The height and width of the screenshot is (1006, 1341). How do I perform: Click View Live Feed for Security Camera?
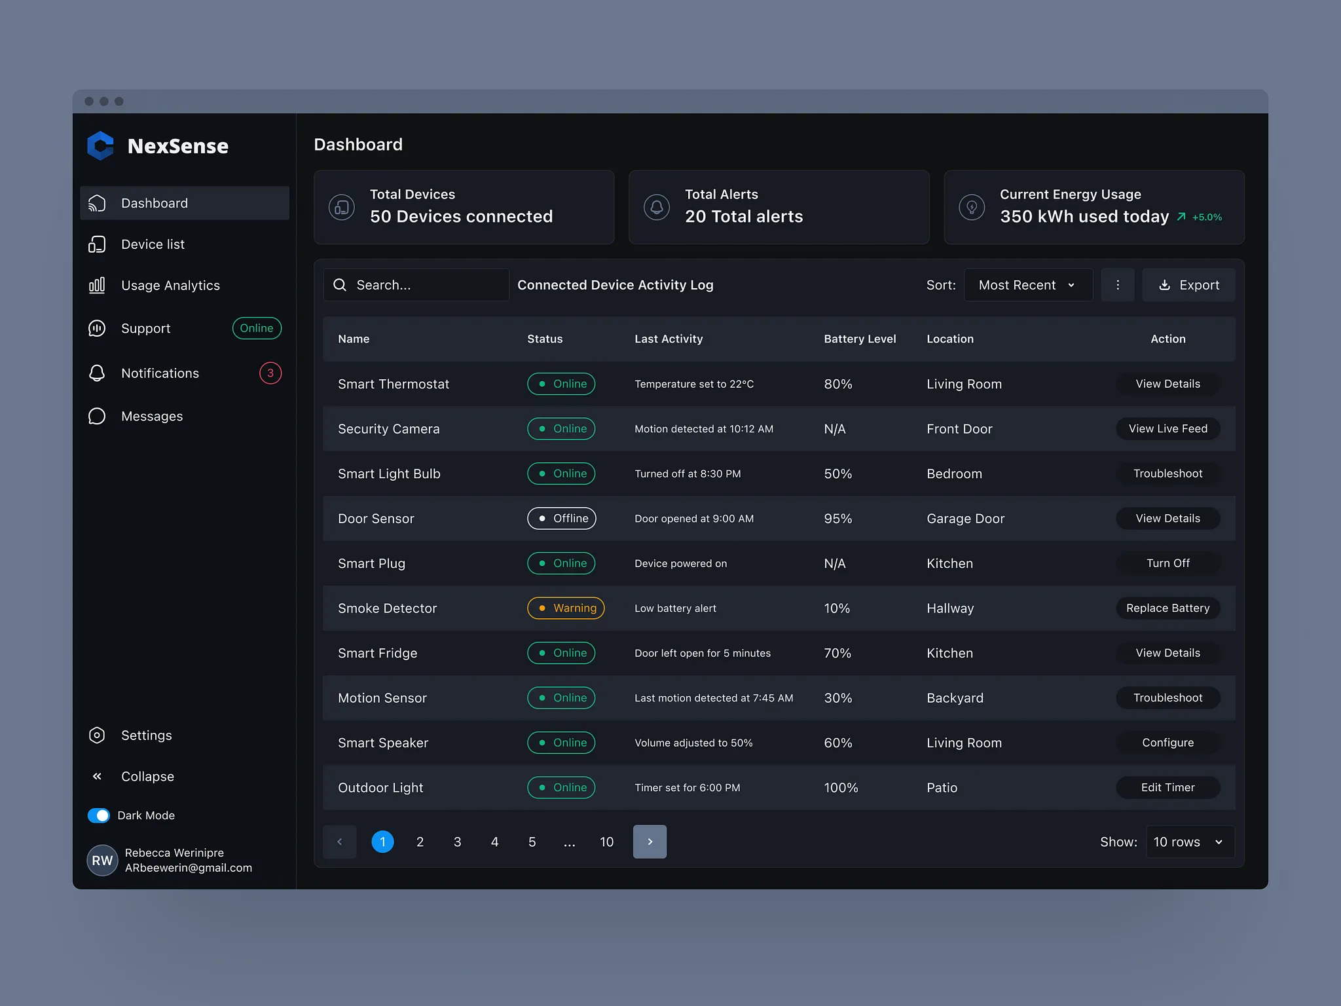pyautogui.click(x=1167, y=428)
